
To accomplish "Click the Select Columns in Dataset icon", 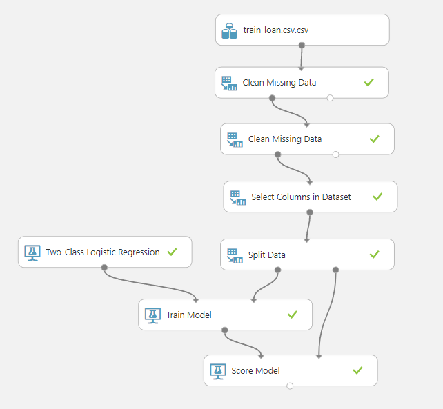I will point(238,197).
